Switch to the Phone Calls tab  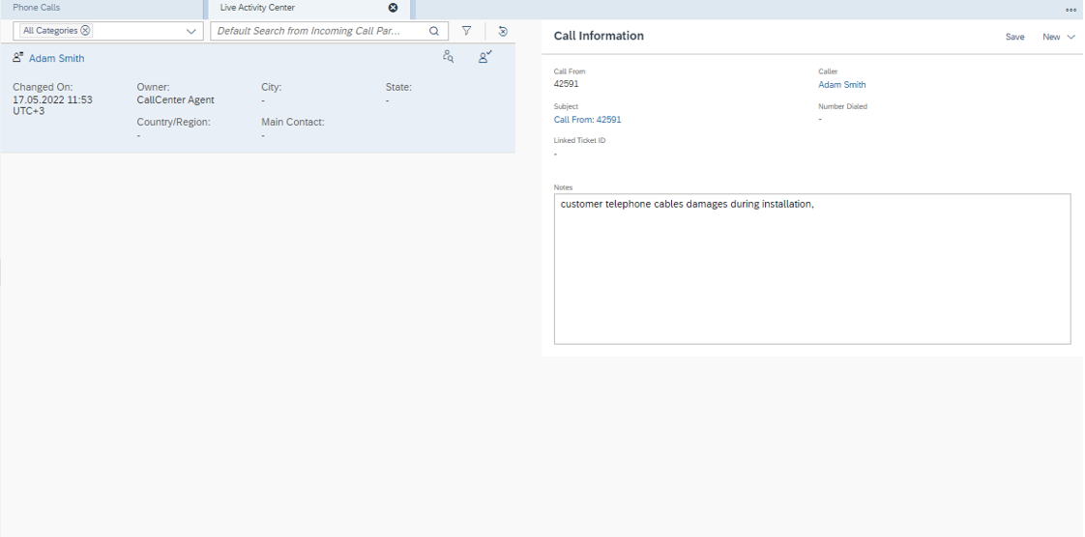tap(37, 8)
